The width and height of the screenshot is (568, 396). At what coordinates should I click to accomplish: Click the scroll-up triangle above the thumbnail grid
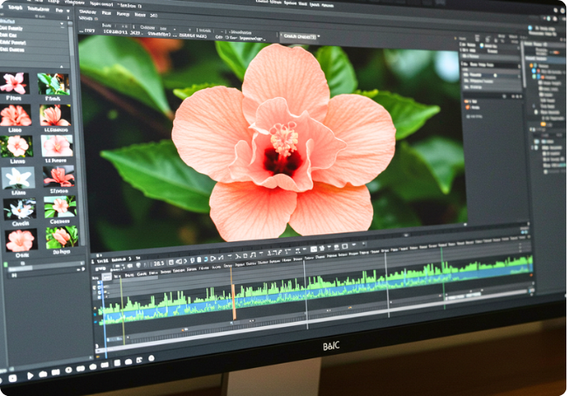61,66
